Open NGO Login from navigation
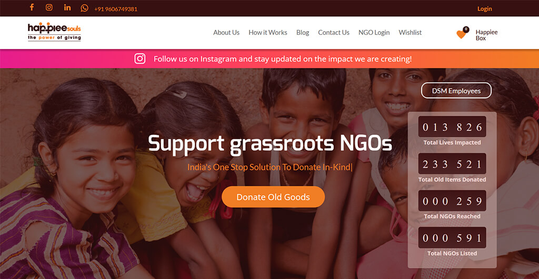 [374, 32]
